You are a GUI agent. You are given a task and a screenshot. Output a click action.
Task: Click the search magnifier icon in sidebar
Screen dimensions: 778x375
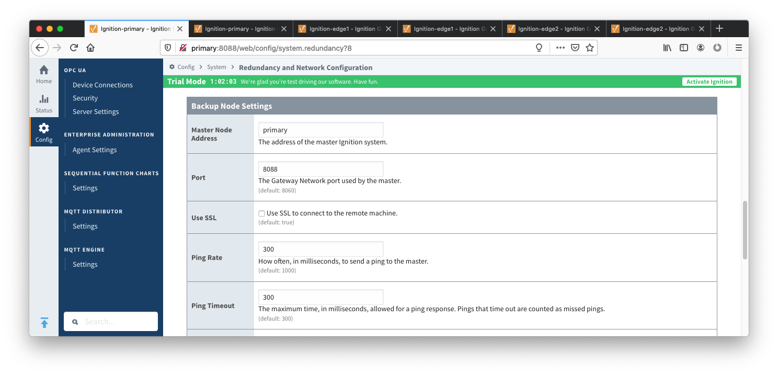point(75,322)
